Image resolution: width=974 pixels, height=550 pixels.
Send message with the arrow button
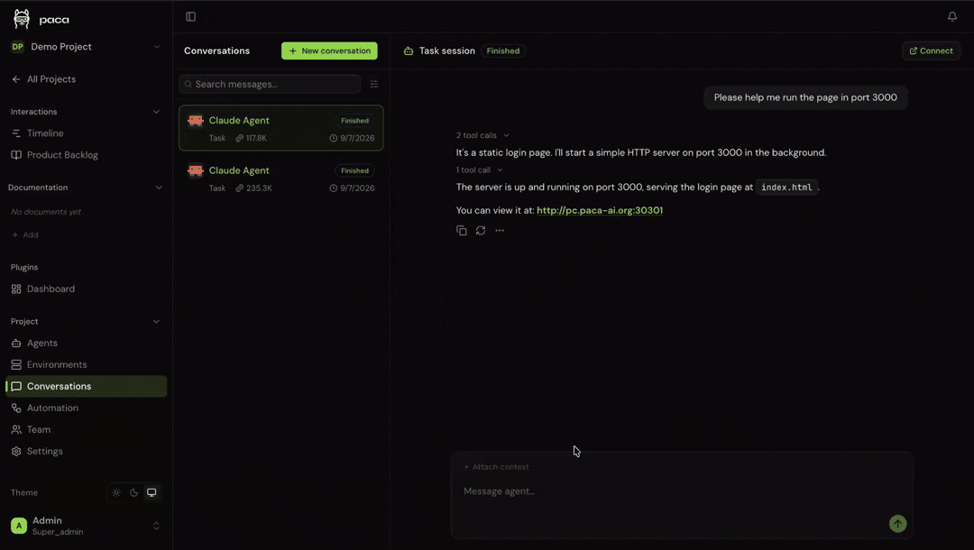[x=897, y=523]
